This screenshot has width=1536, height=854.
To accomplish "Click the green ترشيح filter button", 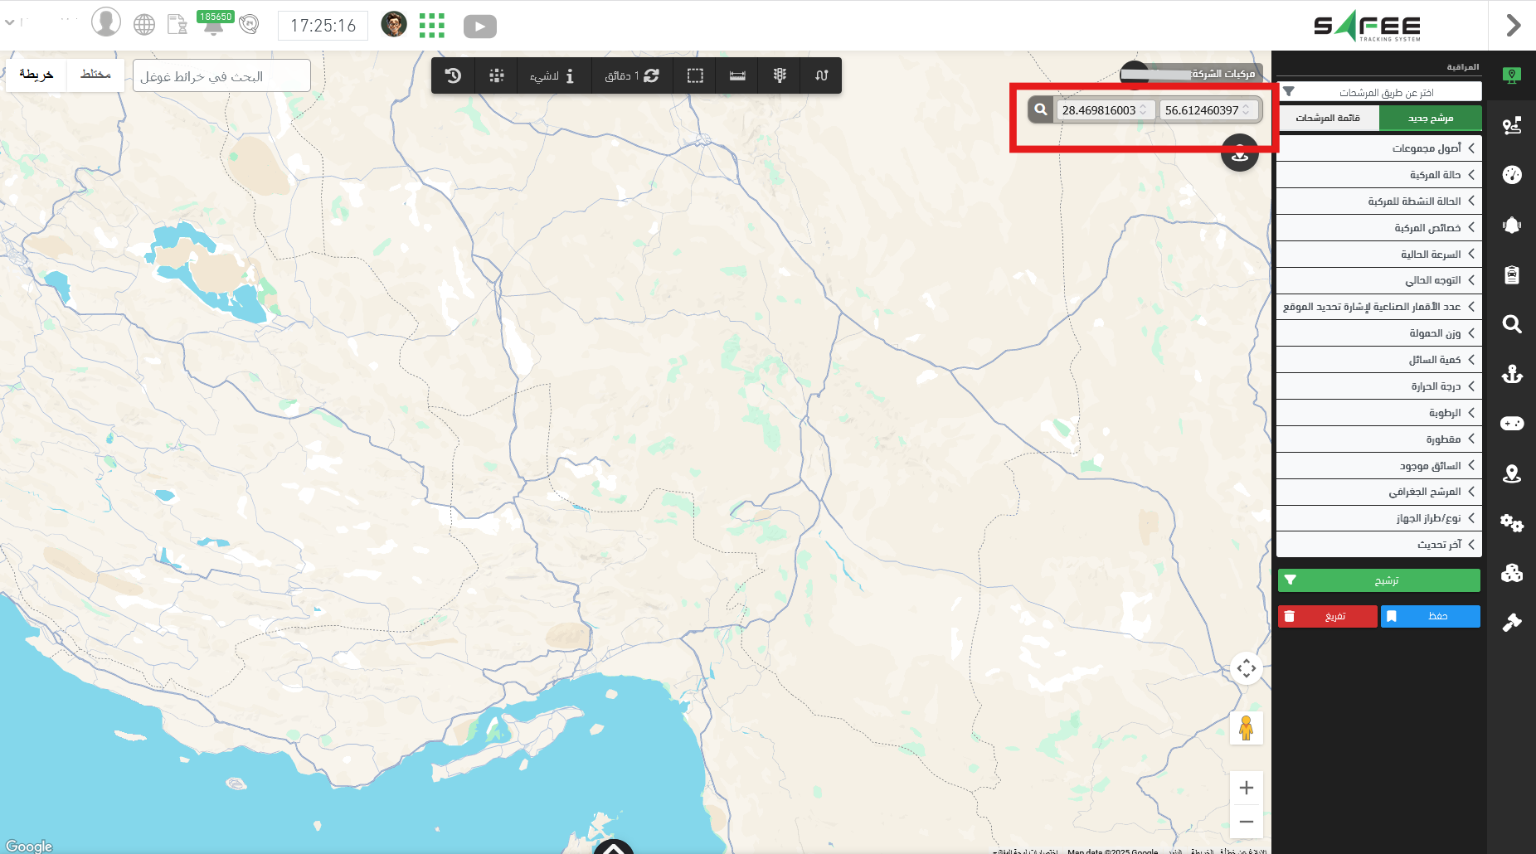I will coord(1378,580).
